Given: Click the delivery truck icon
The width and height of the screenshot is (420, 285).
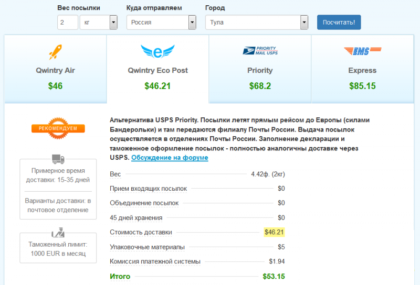Looking at the screenshot, I should tap(58, 159).
